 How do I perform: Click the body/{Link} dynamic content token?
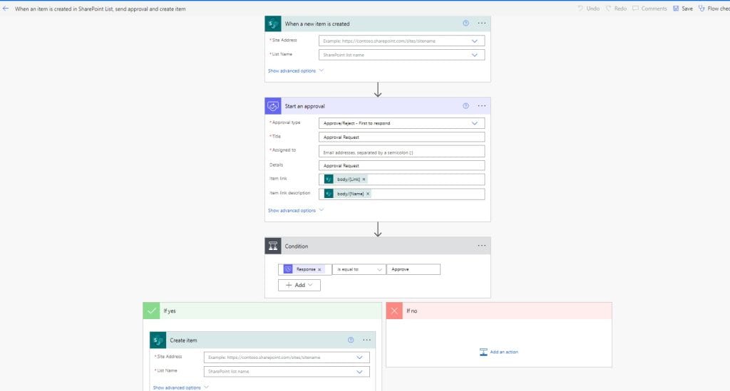pos(346,179)
